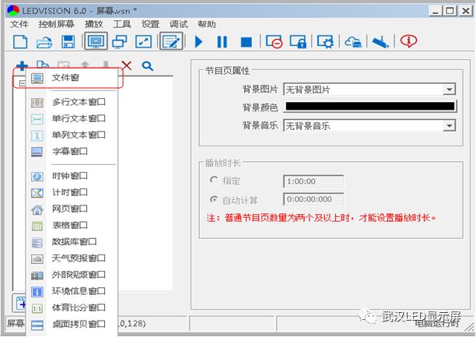Pause playback with the pause button
Image resolution: width=476 pixels, height=337 pixels.
pyautogui.click(x=222, y=41)
